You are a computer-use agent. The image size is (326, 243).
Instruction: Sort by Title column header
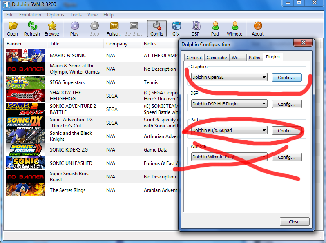click(x=75, y=44)
